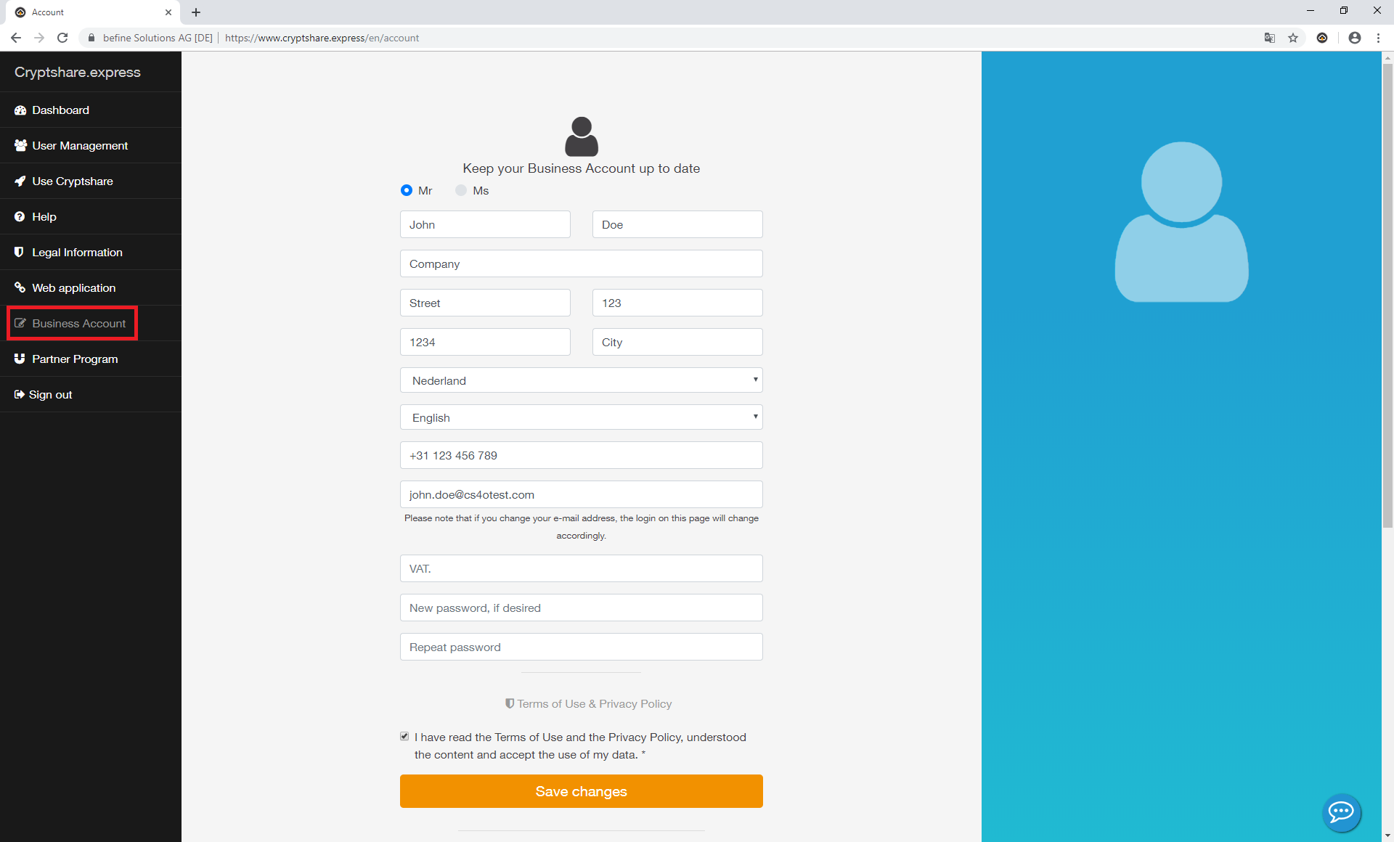Image resolution: width=1394 pixels, height=842 pixels.
Task: Click Sign out in the sidebar
Action: click(50, 395)
